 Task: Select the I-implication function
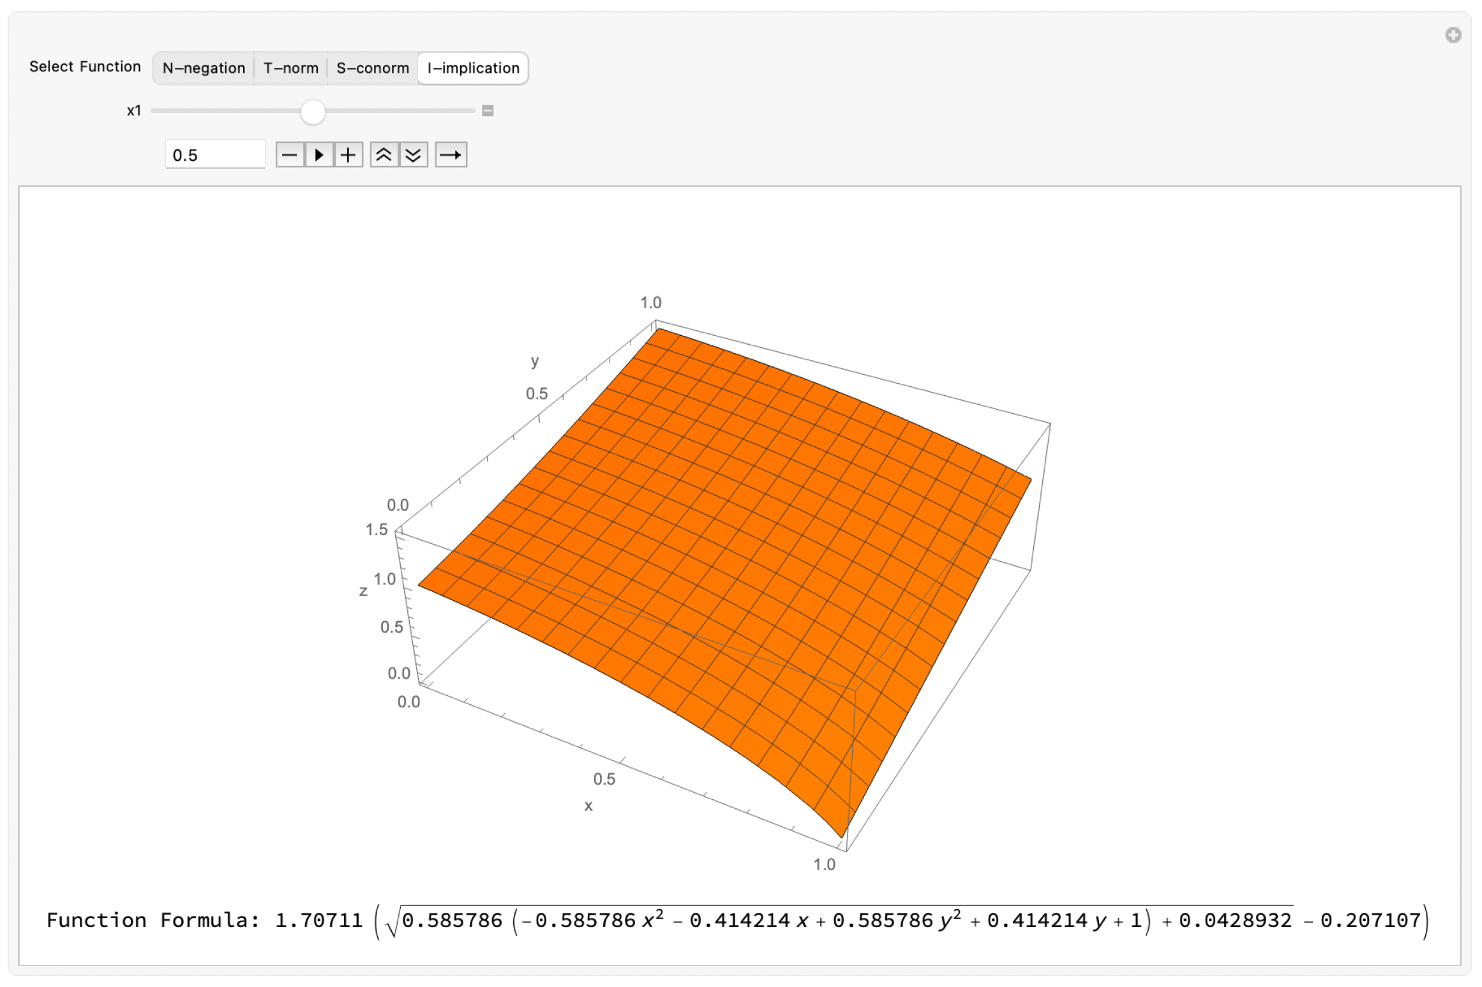(x=473, y=68)
